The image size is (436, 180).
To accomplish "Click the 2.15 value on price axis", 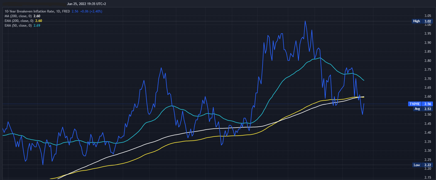I will tap(427, 177).
